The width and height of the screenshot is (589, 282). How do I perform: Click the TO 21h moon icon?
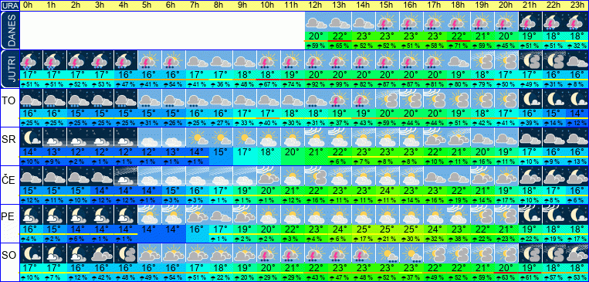coord(530,99)
